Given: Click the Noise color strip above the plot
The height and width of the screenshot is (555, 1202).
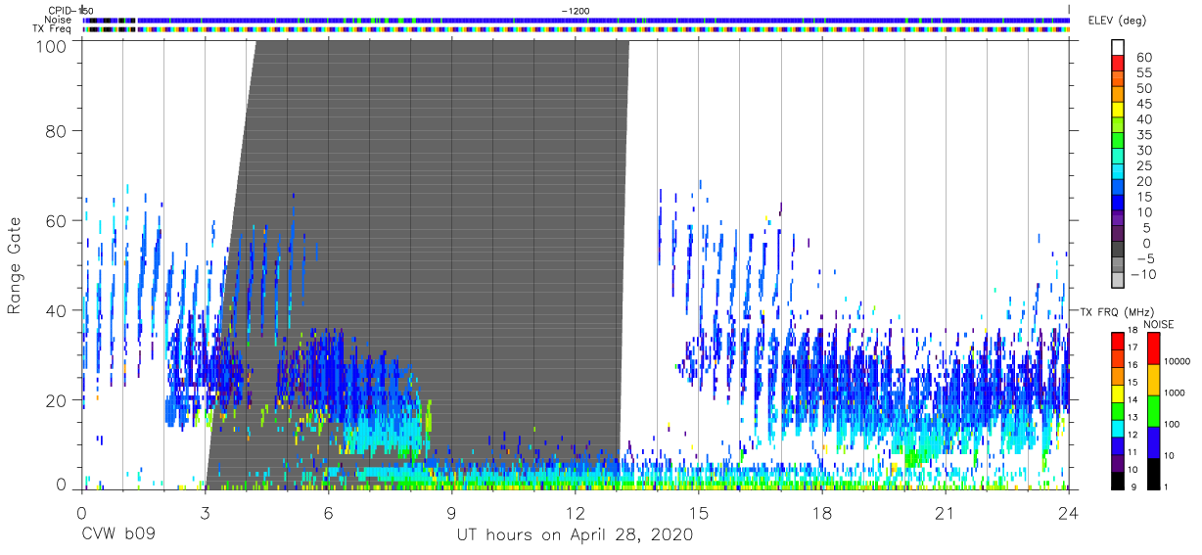Looking at the screenshot, I should 576,20.
